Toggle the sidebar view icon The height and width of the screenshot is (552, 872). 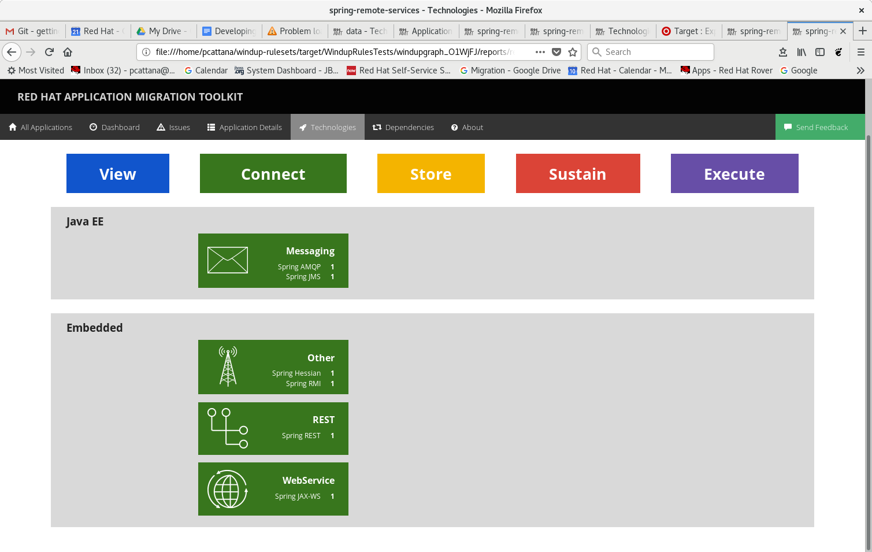coord(820,52)
